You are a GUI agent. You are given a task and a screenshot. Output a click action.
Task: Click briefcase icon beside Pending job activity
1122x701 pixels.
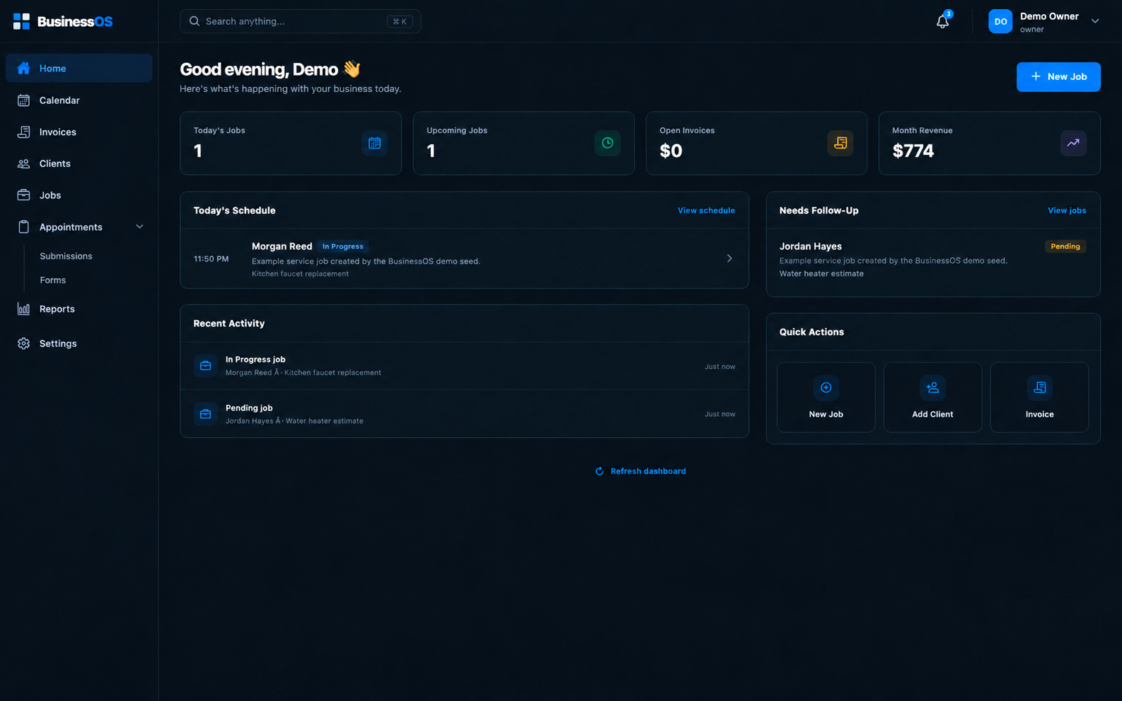(205, 413)
